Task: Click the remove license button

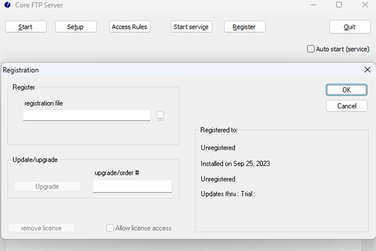Action: tap(41, 228)
